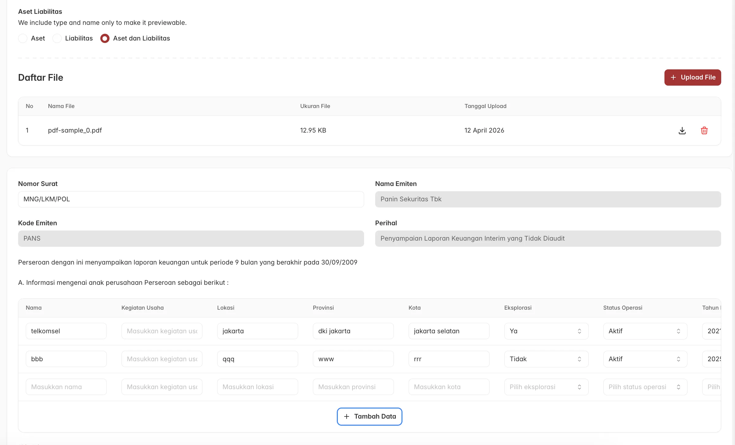Click the Tanggal Upload column header
Viewport: 735px width, 445px height.
pyautogui.click(x=485, y=106)
